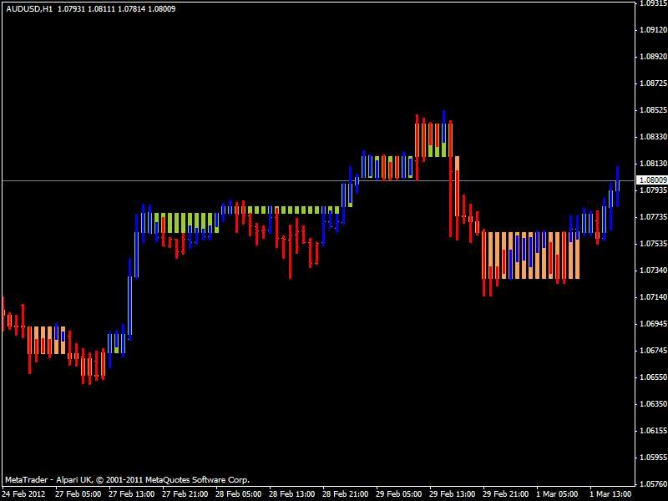
Task: Click the 24 Feb 2012 date label
Action: click(x=23, y=493)
